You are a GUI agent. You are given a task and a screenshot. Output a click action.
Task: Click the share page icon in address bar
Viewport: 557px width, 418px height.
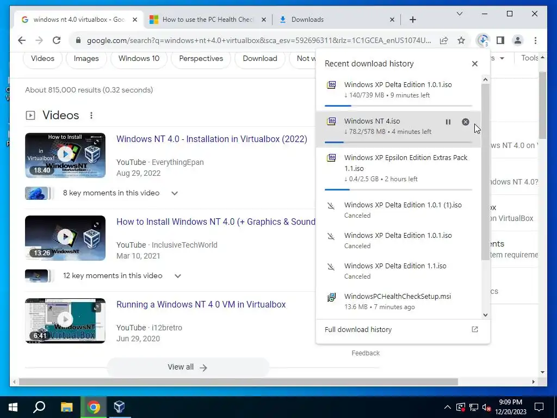coord(444,40)
